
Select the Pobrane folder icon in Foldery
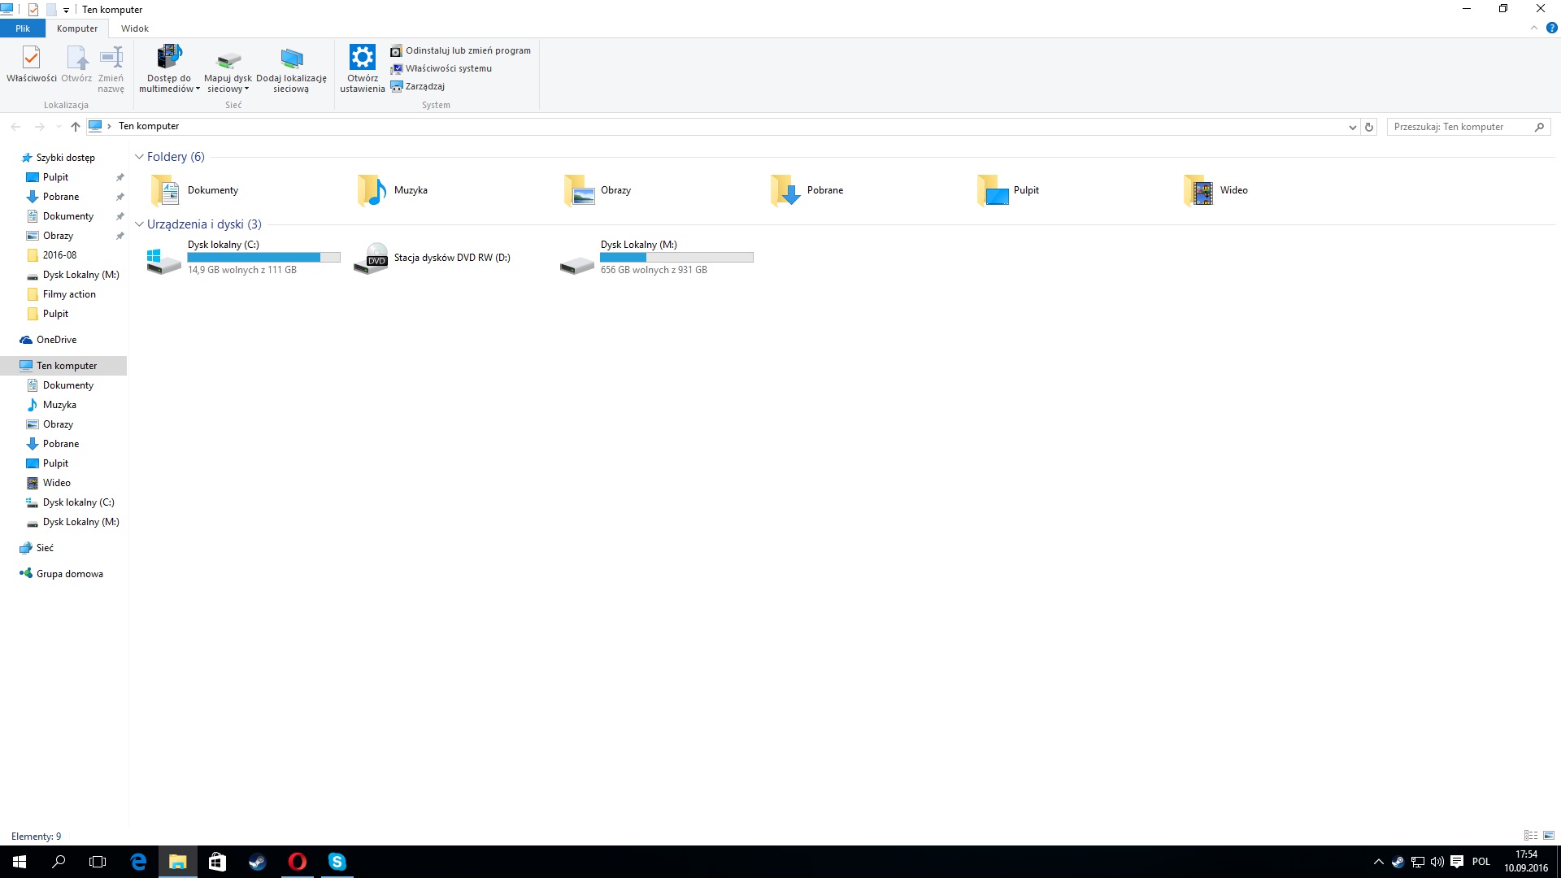[x=785, y=190]
